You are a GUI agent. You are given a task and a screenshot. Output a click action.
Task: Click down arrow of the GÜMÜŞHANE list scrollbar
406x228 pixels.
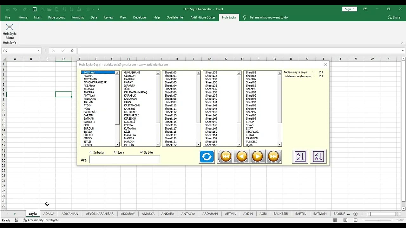tap(158, 145)
